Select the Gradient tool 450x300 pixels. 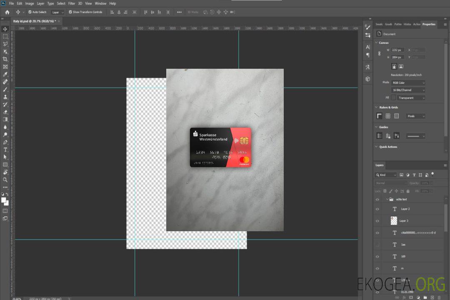(5, 120)
